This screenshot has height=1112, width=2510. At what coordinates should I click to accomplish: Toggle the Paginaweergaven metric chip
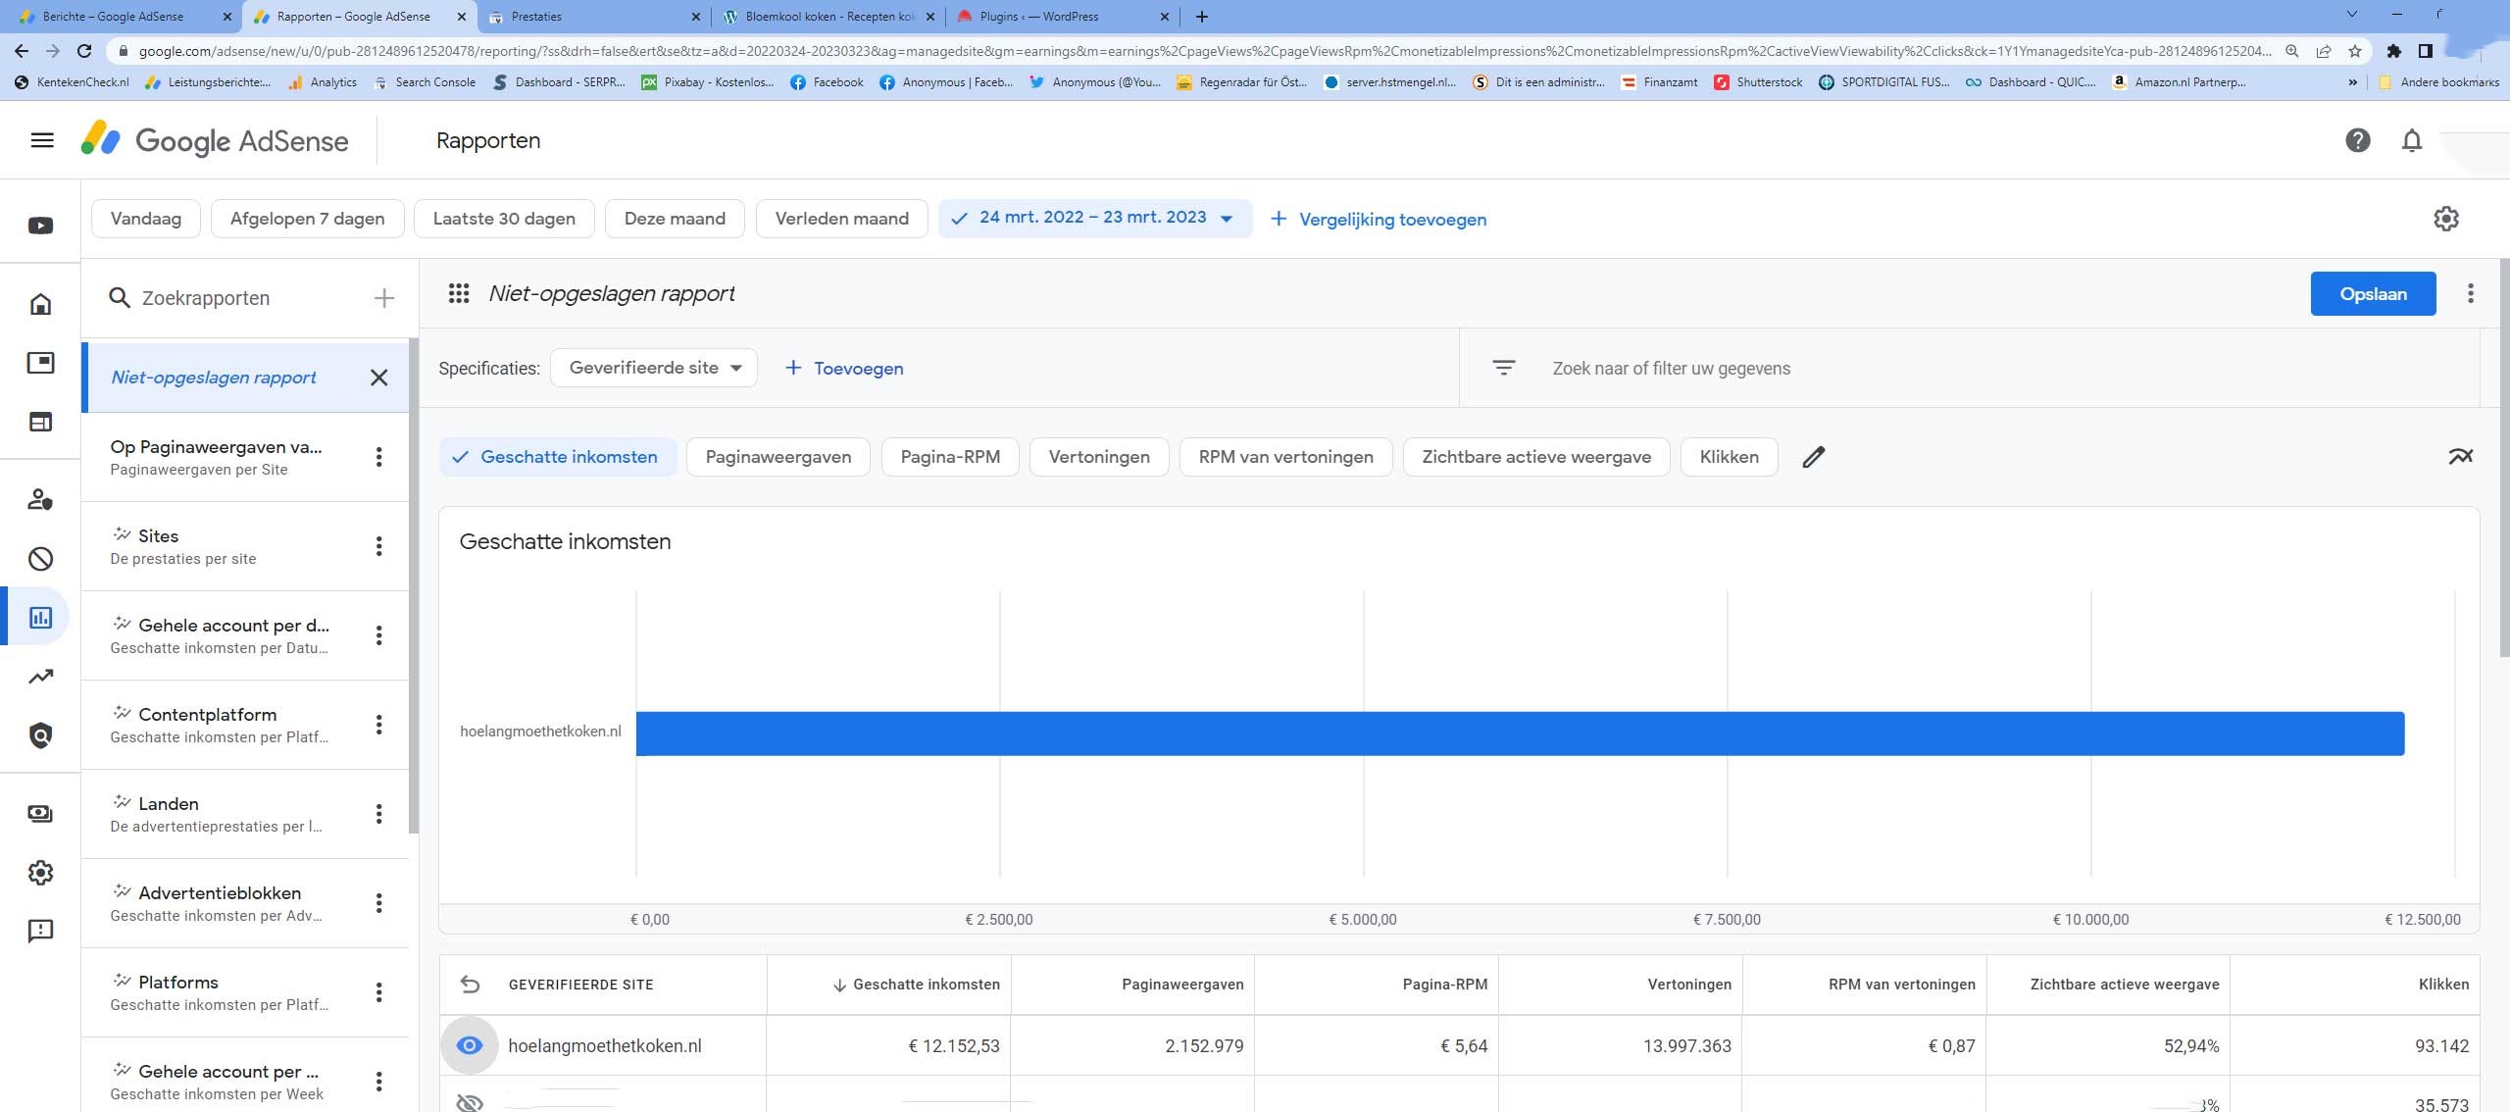(x=778, y=457)
